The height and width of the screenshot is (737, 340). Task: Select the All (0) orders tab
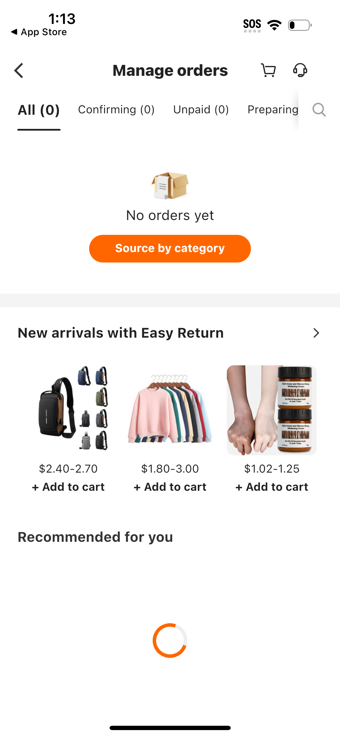(x=39, y=110)
